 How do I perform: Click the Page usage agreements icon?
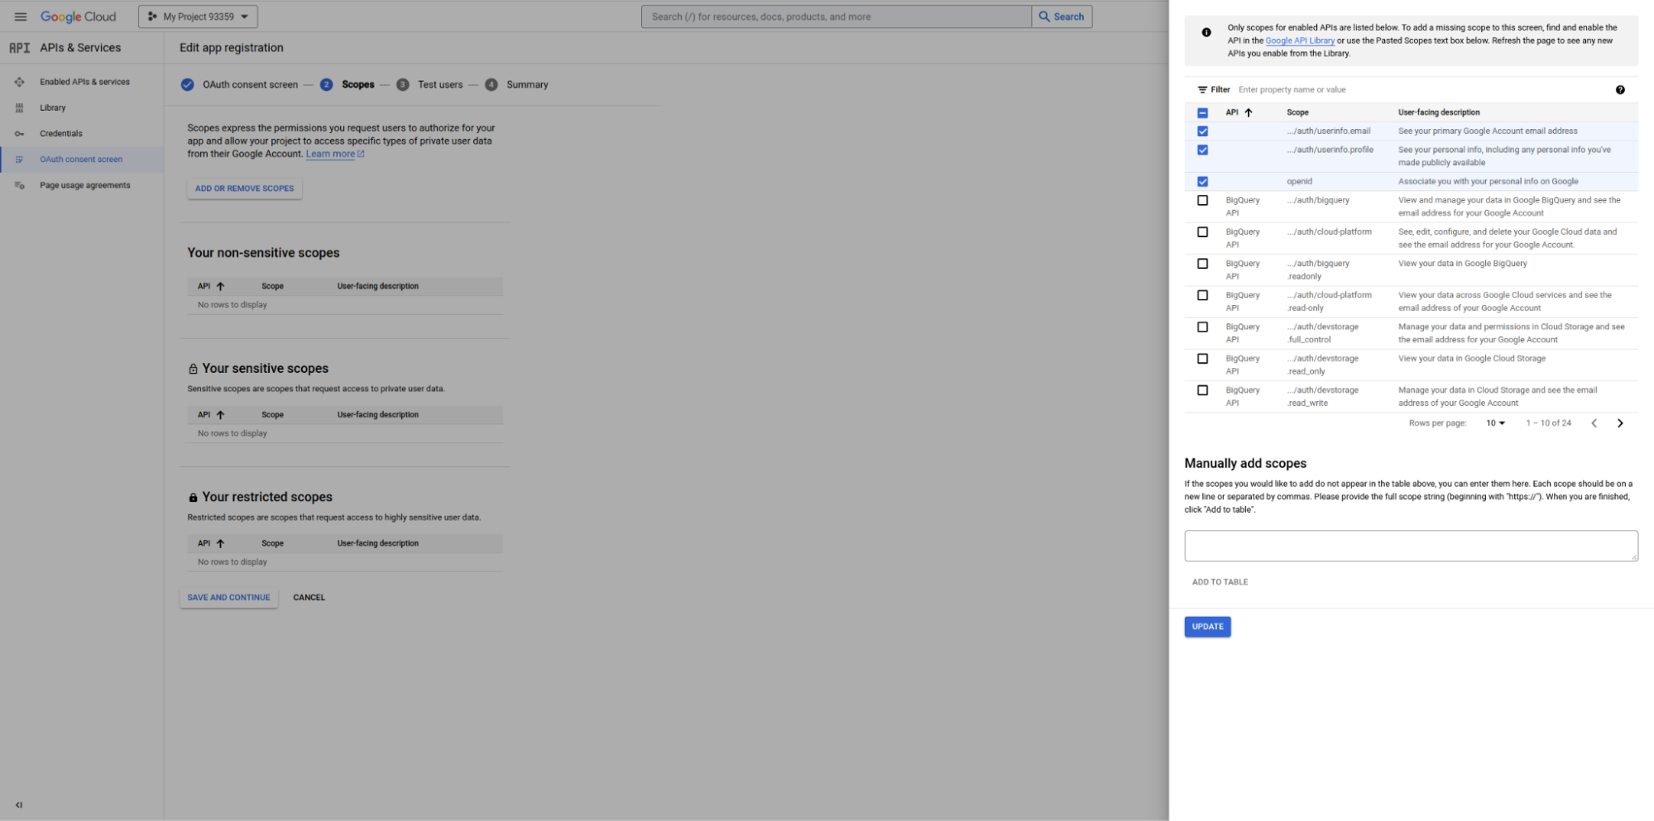point(19,185)
